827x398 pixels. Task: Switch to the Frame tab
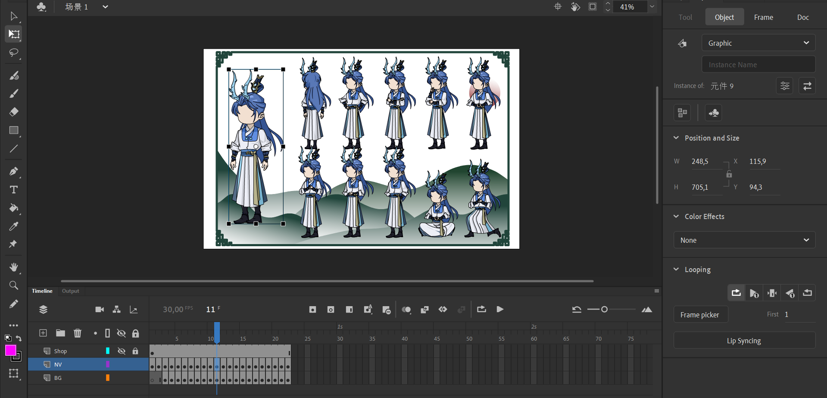[x=763, y=17]
